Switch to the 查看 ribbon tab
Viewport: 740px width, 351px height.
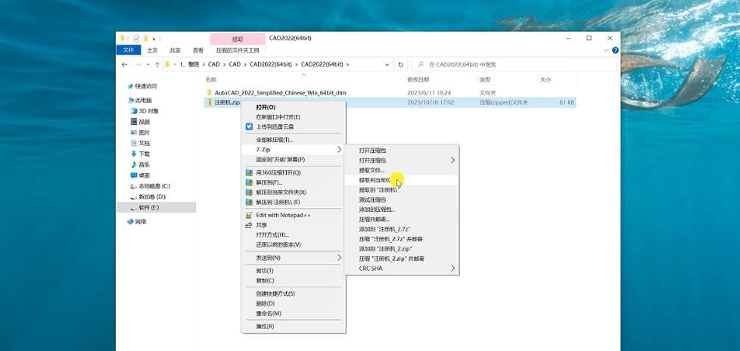197,50
